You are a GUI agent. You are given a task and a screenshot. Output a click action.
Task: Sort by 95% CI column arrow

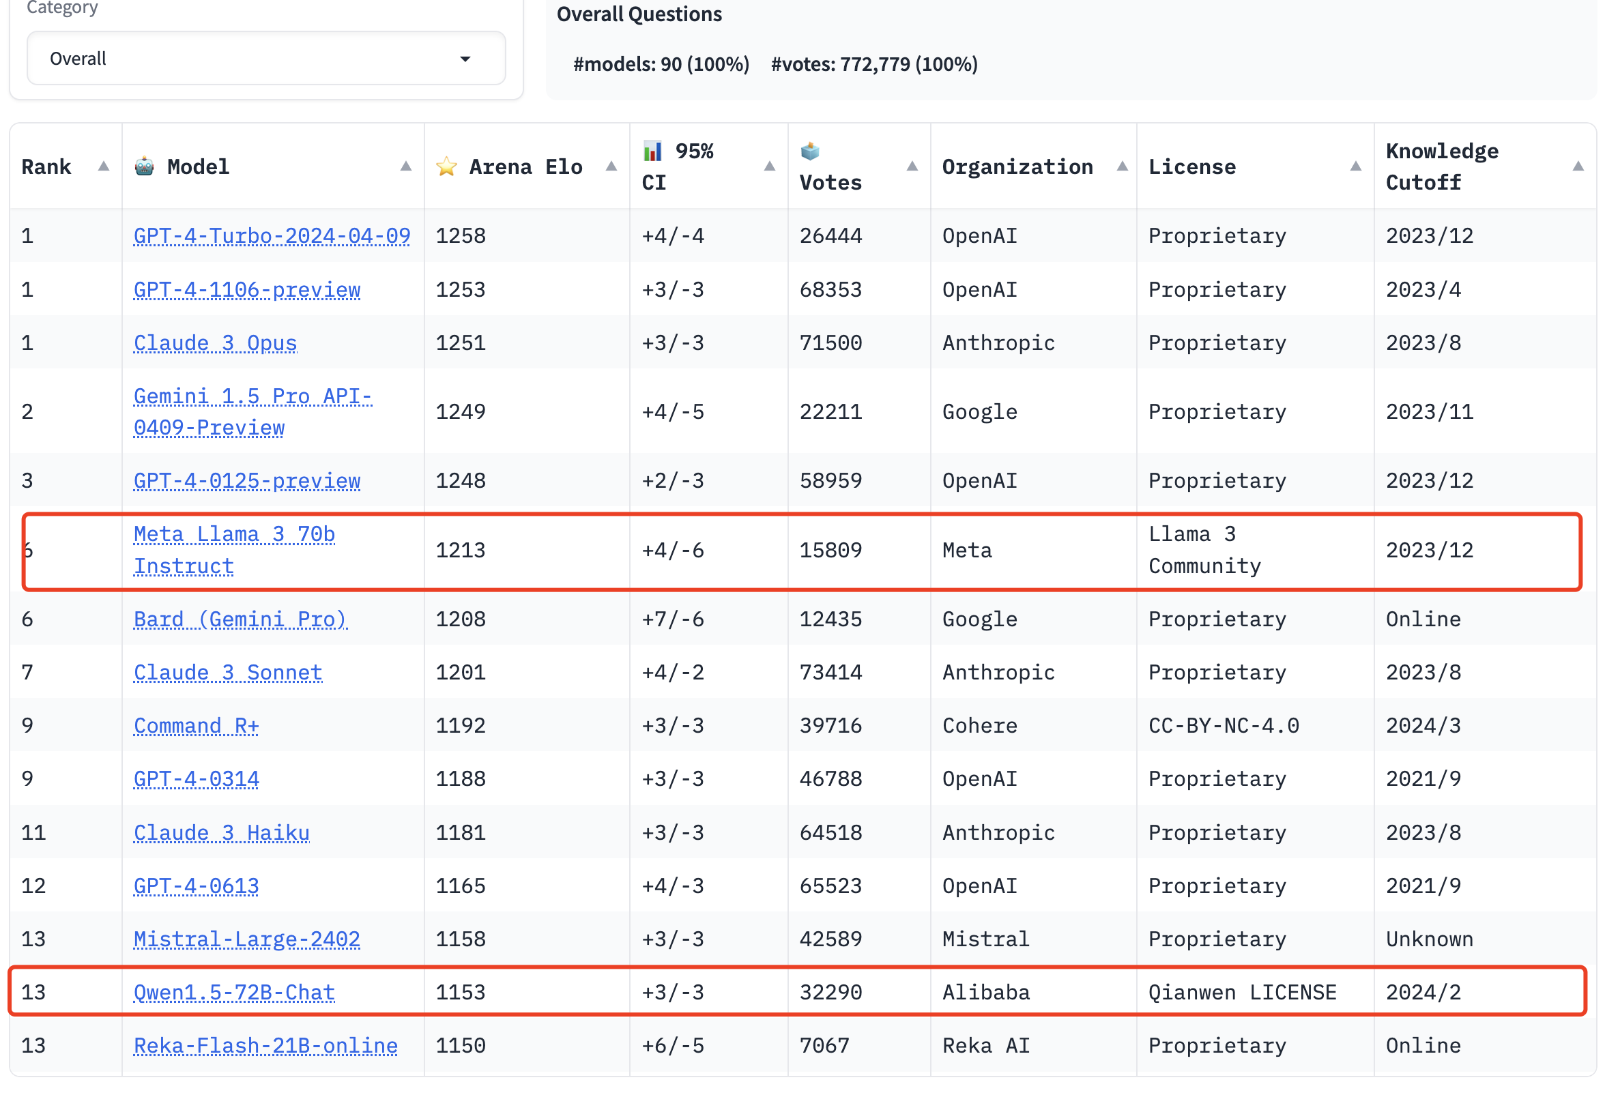click(769, 166)
